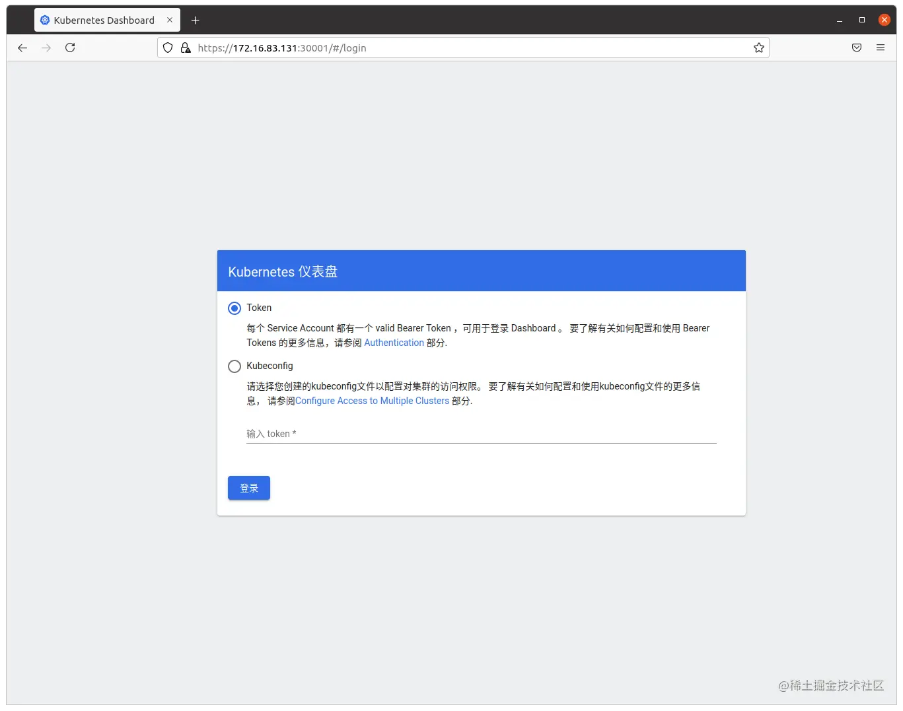This screenshot has width=903, height=711.
Task: Select the Kubeconfig radio button
Action: [x=235, y=366]
